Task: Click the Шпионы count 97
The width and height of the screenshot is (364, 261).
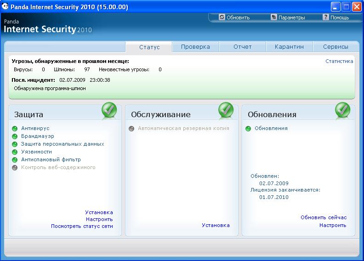Action: [87, 69]
